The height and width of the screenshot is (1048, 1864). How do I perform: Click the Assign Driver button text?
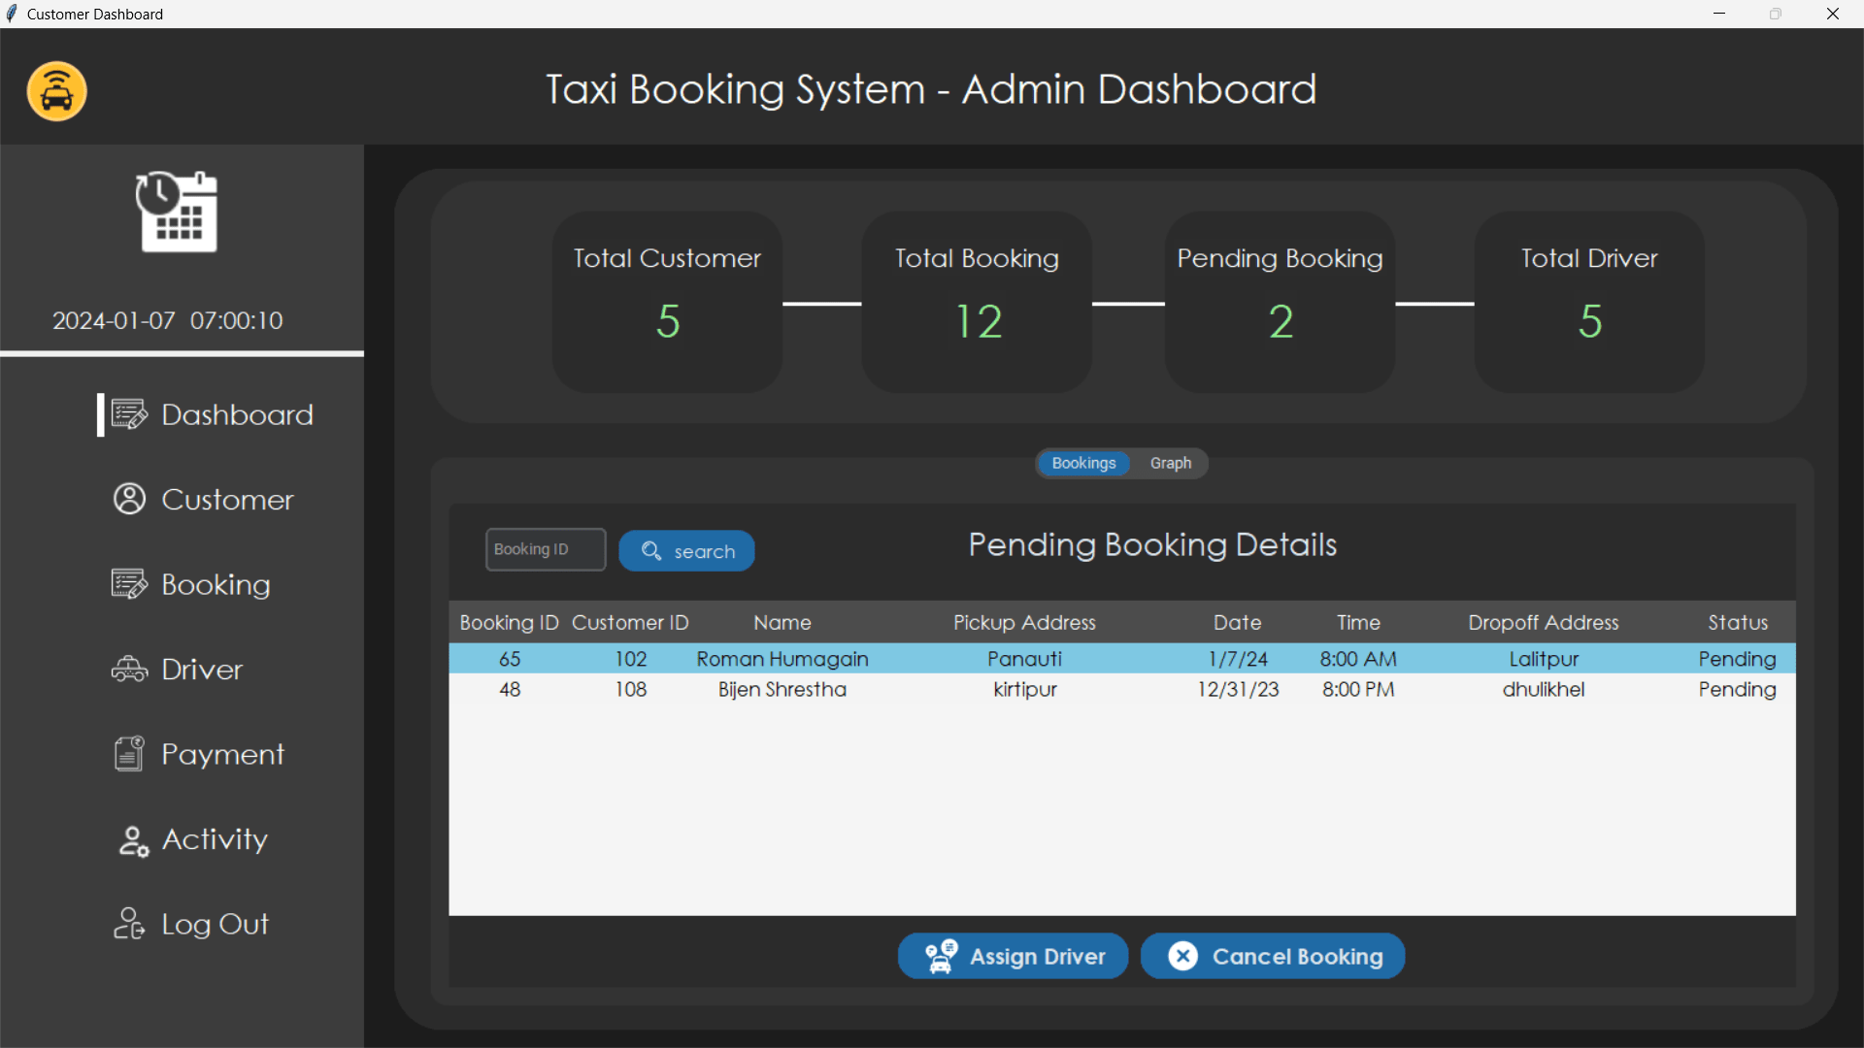coord(1038,956)
